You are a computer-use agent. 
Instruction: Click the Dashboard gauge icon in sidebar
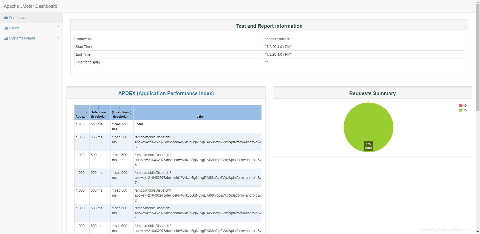(x=6, y=18)
